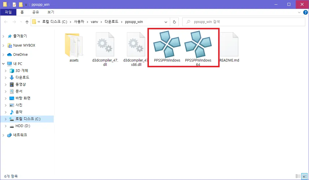Select the d3dcompiler_47.dll file icon
Viewport: 309px width, 180px height.
pos(104,45)
